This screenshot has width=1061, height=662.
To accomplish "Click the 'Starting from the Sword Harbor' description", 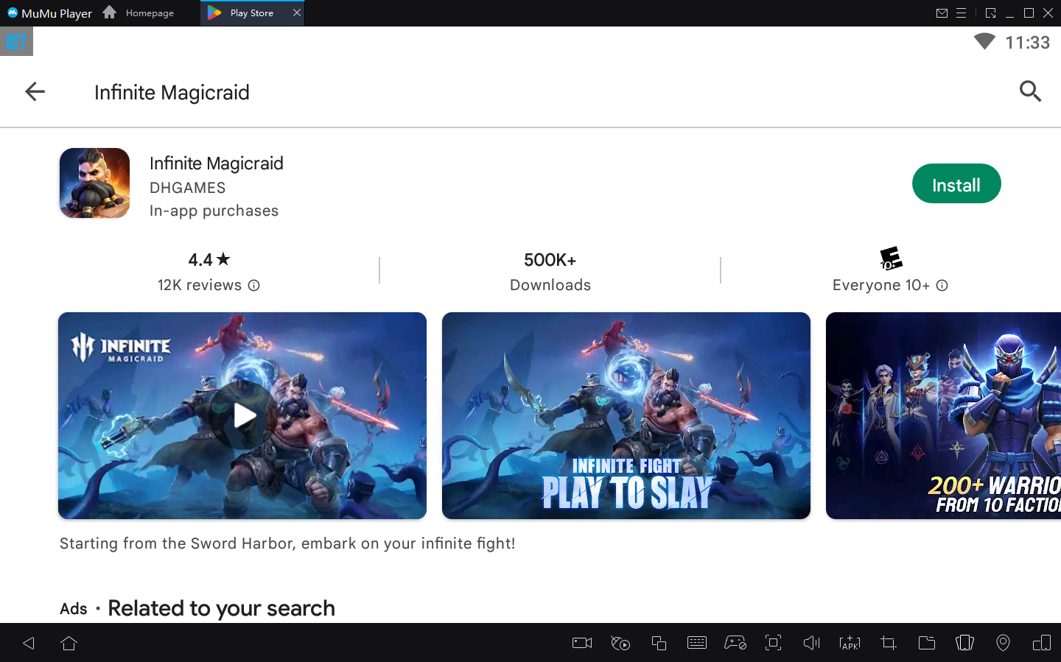I will pyautogui.click(x=287, y=543).
